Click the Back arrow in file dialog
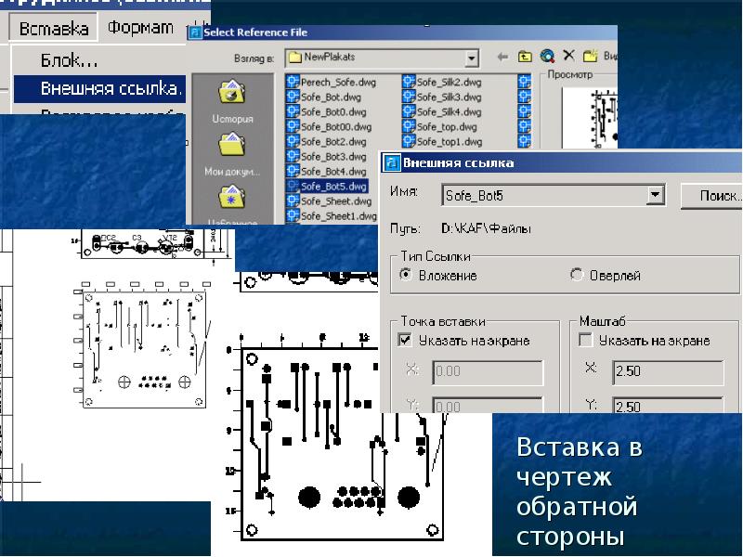743x557 pixels. [x=502, y=58]
